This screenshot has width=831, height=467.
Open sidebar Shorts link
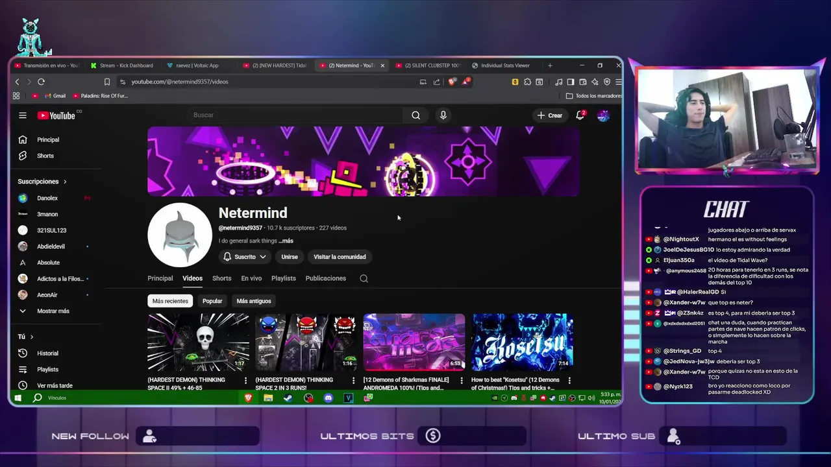[45, 156]
